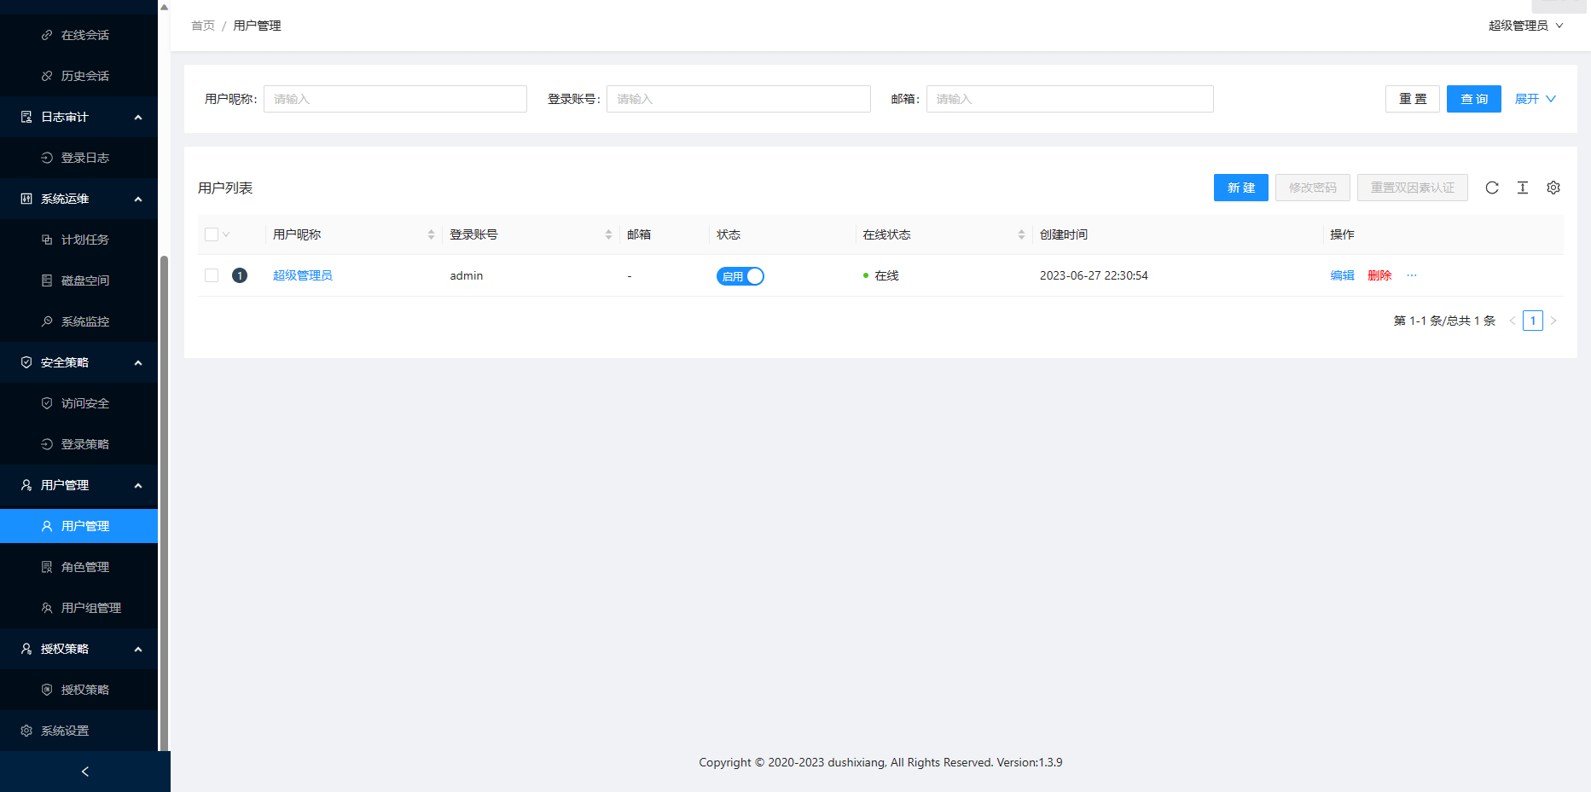The width and height of the screenshot is (1591, 792).
Task: Open the 超级管理员 account dropdown at top right
Action: [x=1525, y=26]
